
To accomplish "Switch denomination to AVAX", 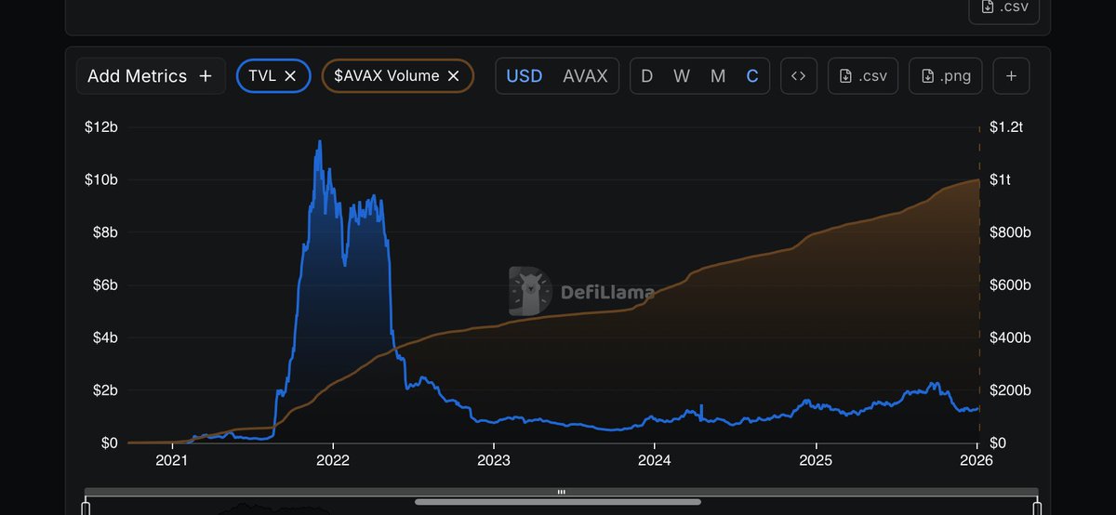I will 585,76.
